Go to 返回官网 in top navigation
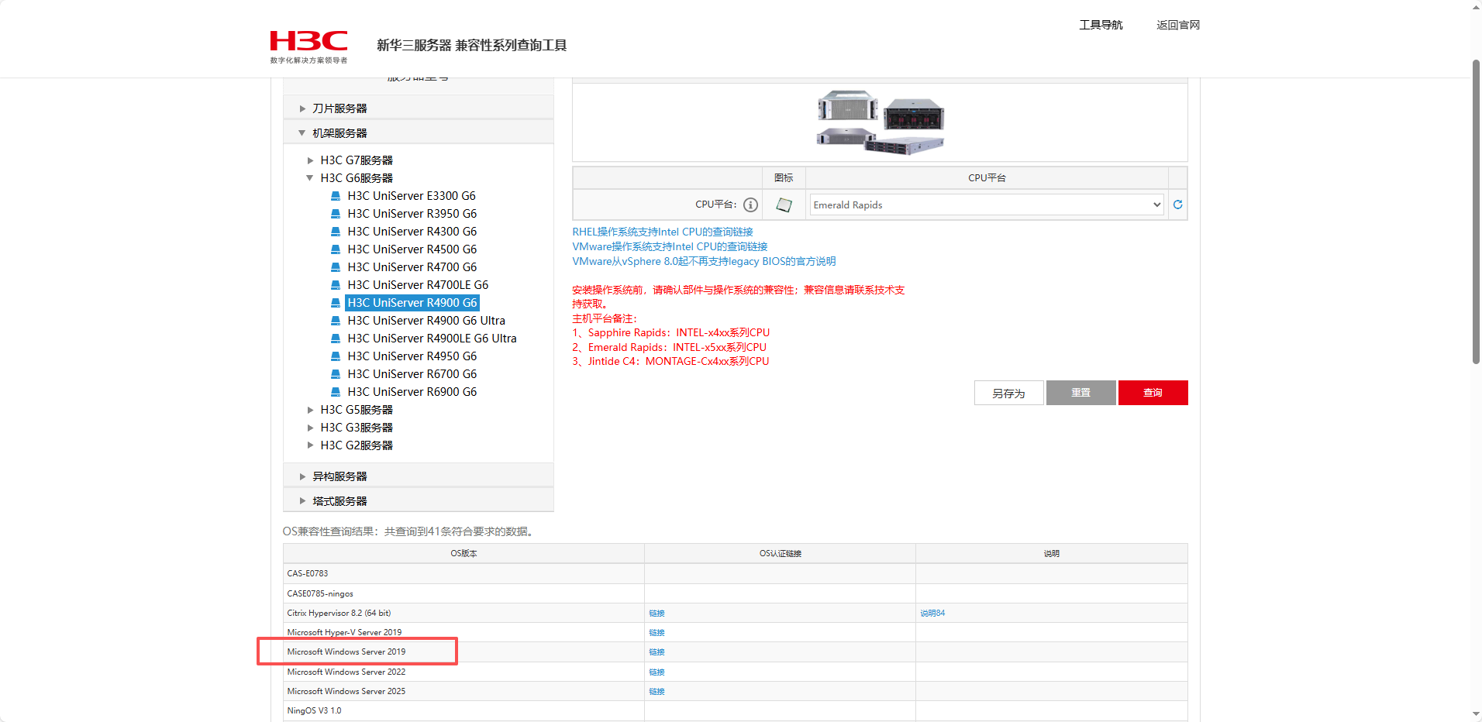1482x722 pixels. 1177,25
